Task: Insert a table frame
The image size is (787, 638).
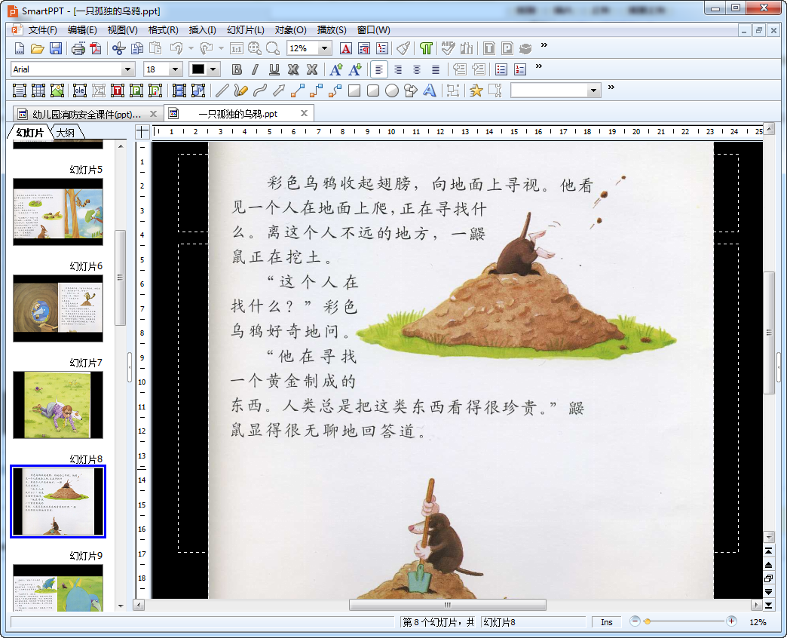Action: (x=38, y=90)
